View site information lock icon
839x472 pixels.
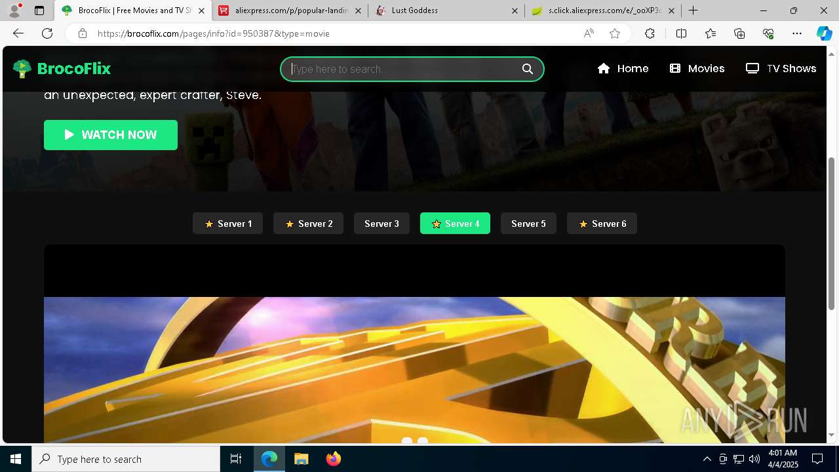(x=82, y=33)
